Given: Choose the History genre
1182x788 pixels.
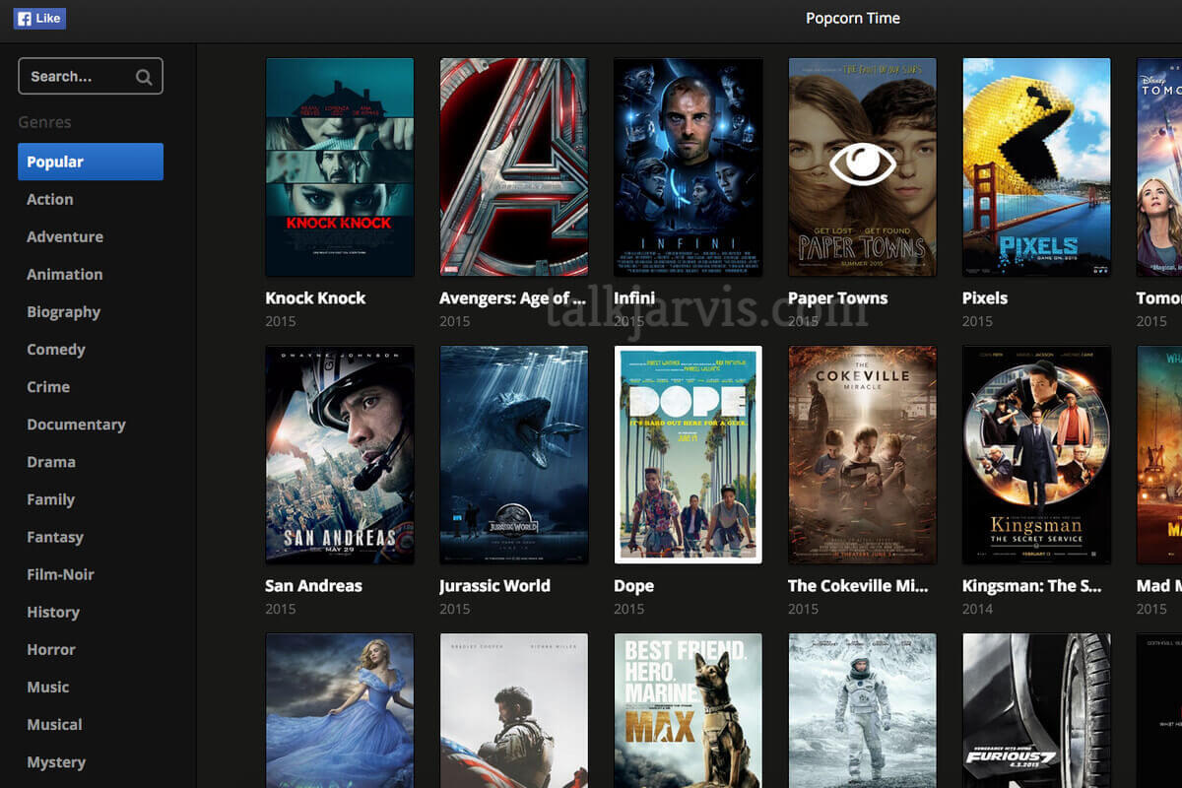Looking at the screenshot, I should click(x=53, y=612).
